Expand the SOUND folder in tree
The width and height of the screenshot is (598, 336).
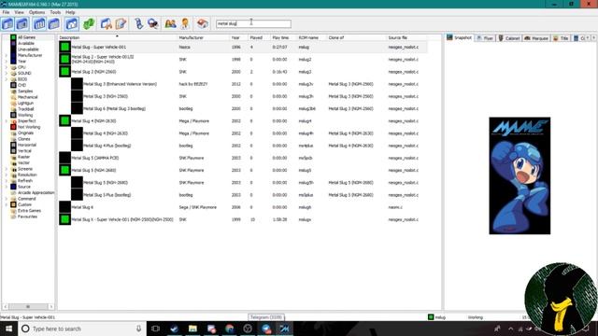coord(6,73)
